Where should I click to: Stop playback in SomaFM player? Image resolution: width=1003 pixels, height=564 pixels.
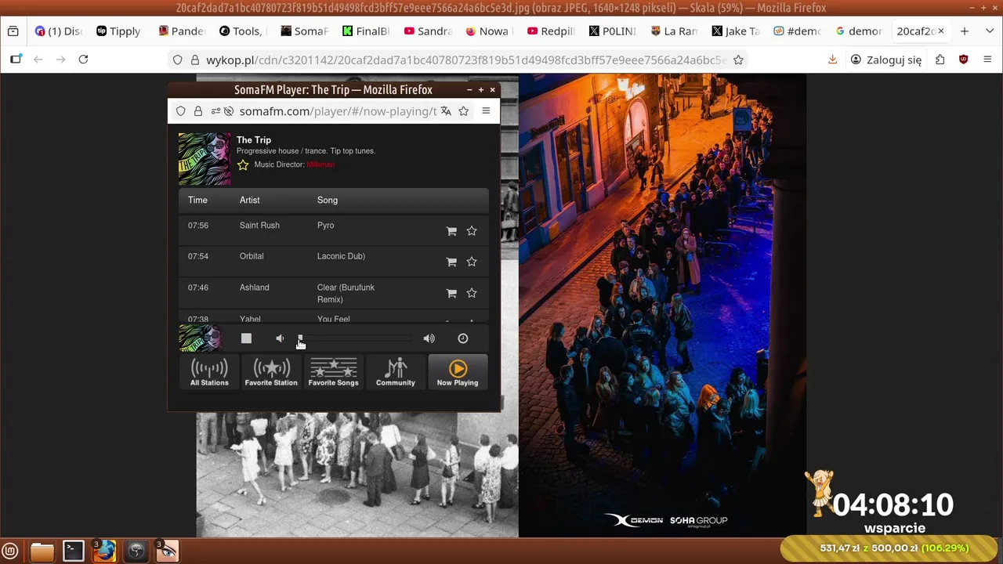click(246, 338)
